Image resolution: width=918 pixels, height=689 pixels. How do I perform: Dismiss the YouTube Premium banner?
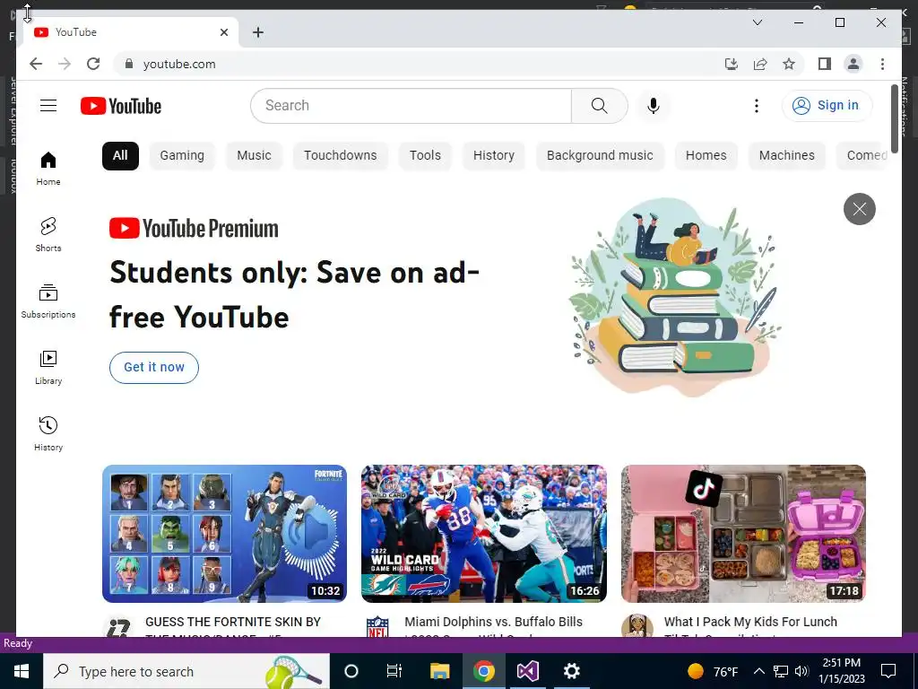click(x=859, y=208)
